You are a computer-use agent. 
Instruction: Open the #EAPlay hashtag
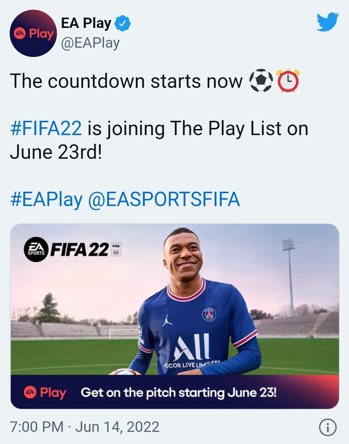click(x=47, y=199)
